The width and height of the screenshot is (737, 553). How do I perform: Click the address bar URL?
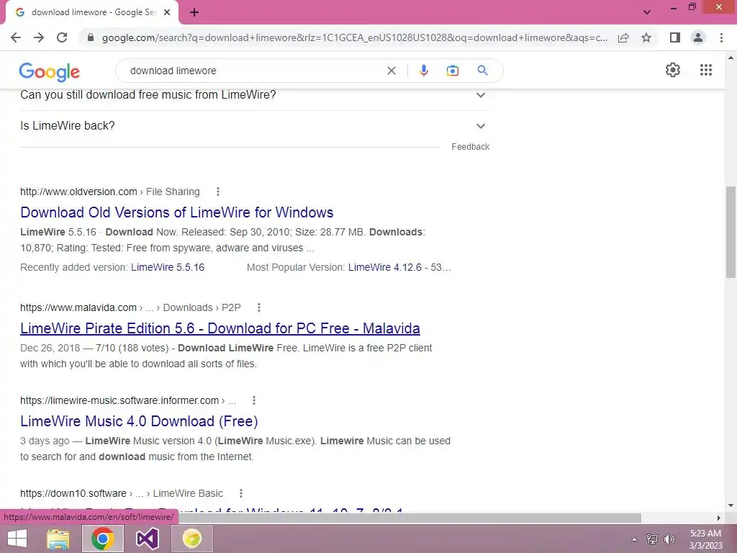pos(354,37)
